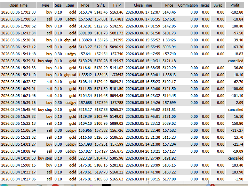Click the Size column header
Viewport: 248px width, 186px height.
58,5
